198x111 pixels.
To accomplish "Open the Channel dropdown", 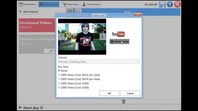I will pyautogui.click(x=99, y=62).
